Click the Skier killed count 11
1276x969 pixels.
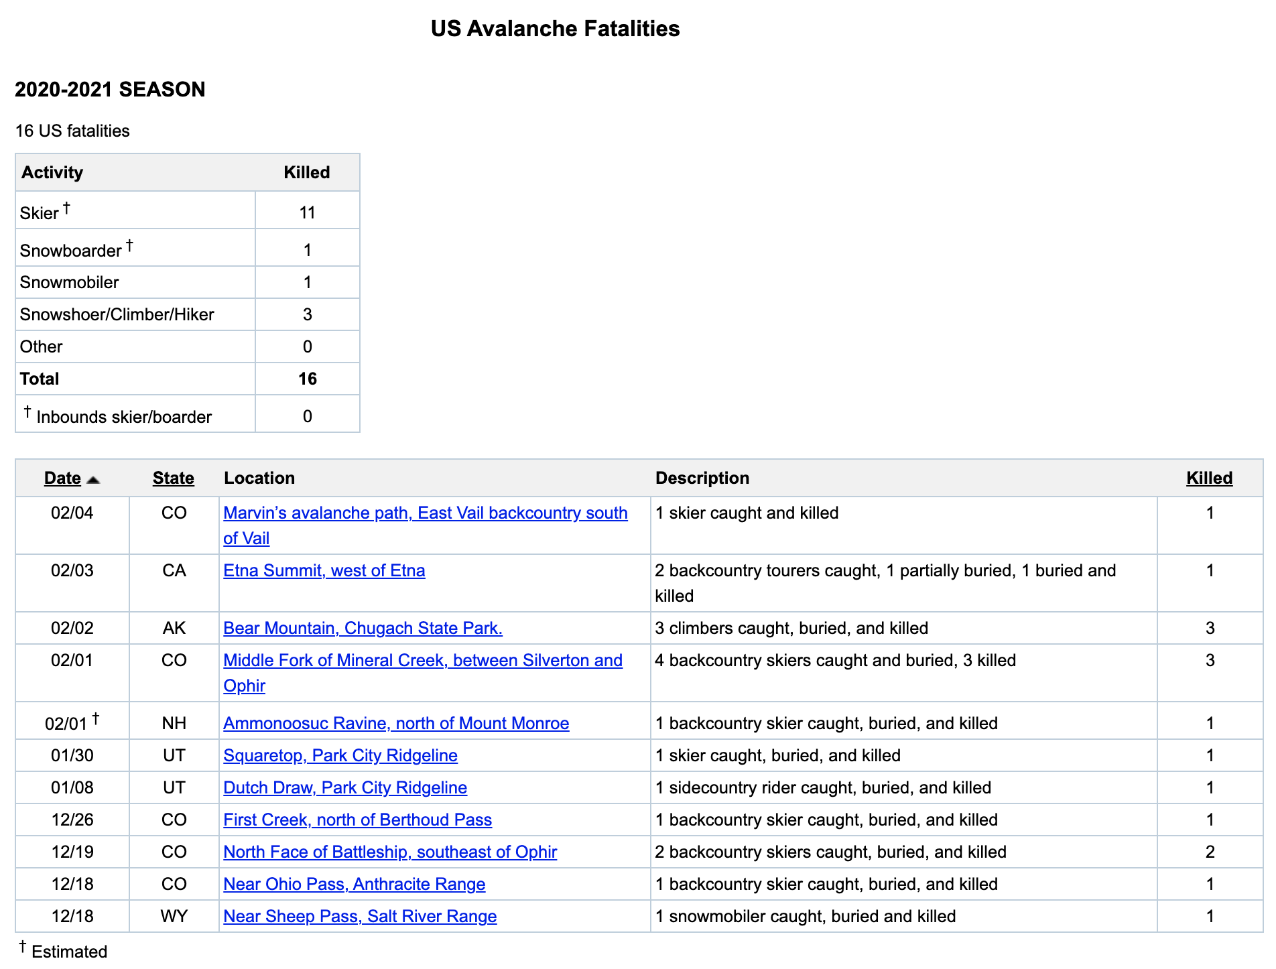click(x=307, y=212)
